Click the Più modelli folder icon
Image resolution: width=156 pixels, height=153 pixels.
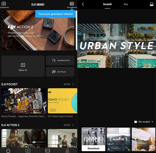pyautogui.click(x=136, y=122)
